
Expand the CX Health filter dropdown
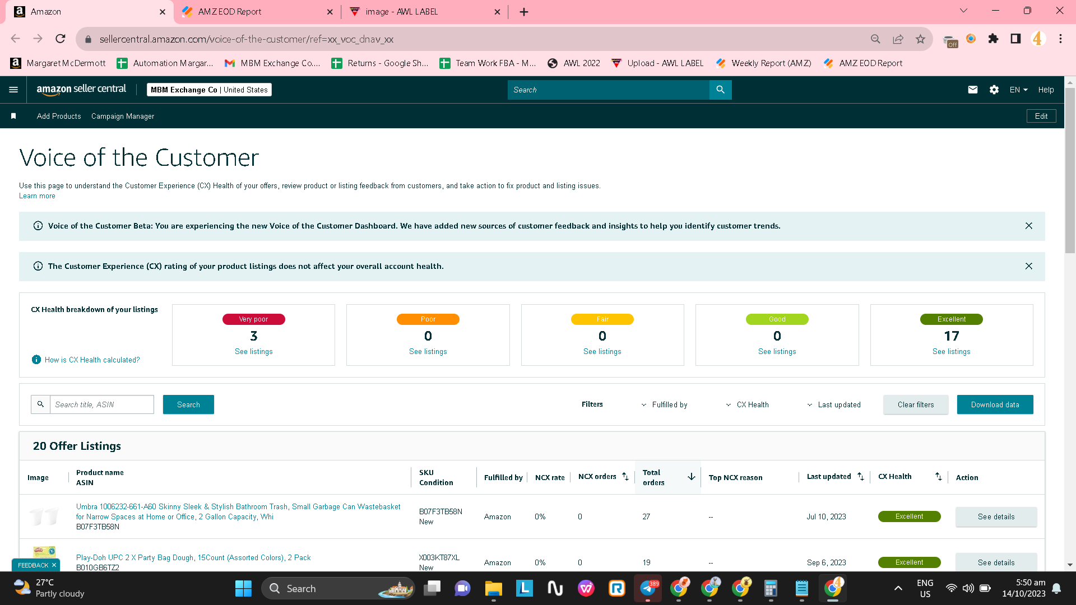[x=747, y=404]
